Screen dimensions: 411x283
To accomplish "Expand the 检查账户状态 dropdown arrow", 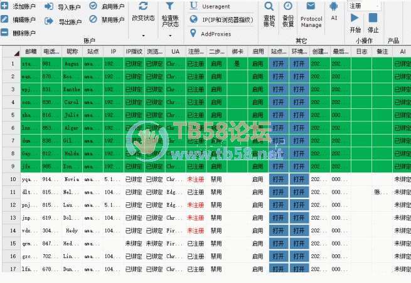I will (169, 36).
